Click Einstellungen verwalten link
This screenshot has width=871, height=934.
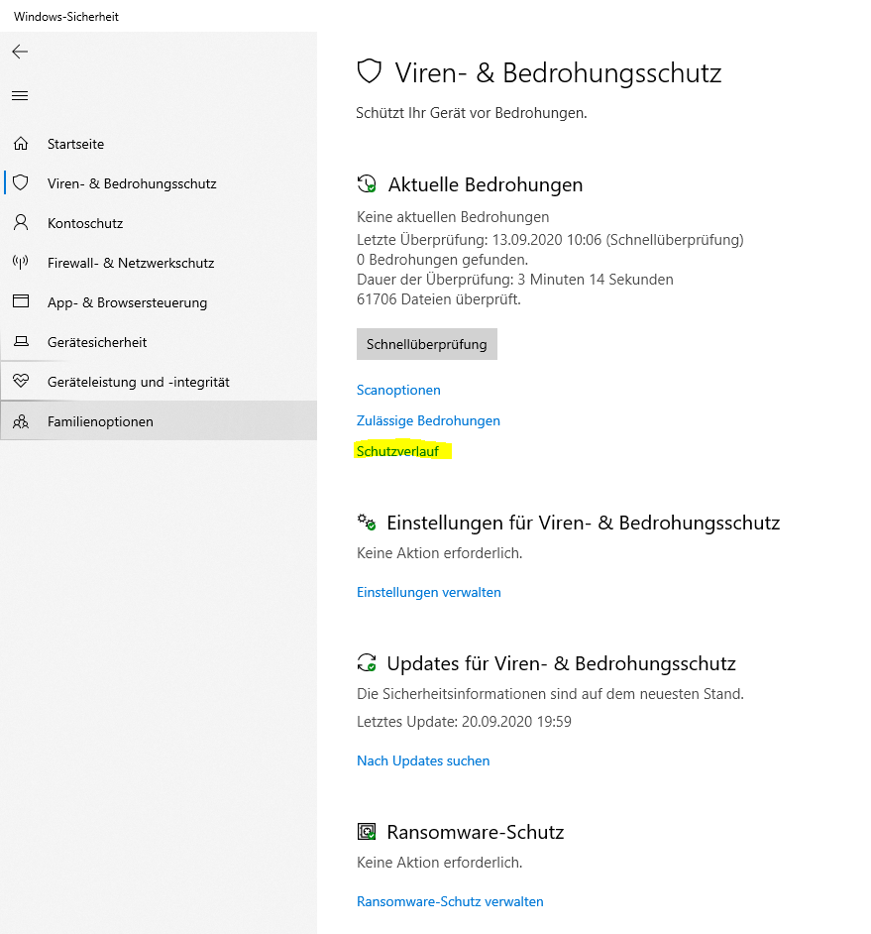(x=429, y=592)
